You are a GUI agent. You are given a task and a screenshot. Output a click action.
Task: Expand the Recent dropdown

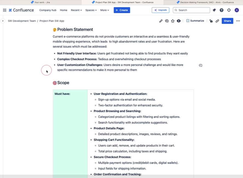click(76, 10)
